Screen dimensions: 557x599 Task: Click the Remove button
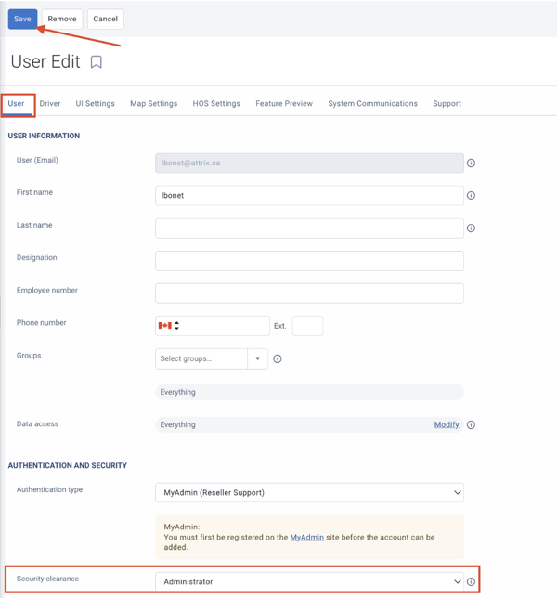[62, 19]
